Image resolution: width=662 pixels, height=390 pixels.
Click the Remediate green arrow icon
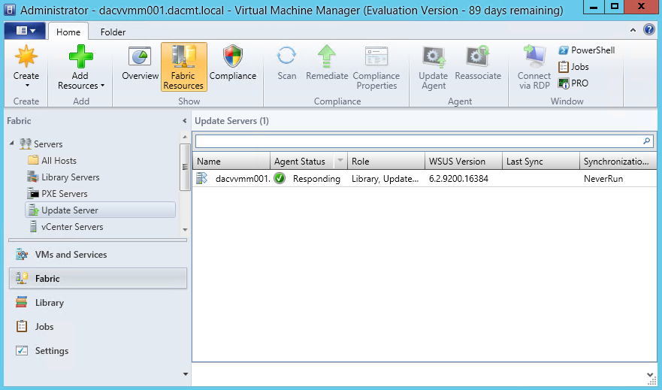(327, 56)
